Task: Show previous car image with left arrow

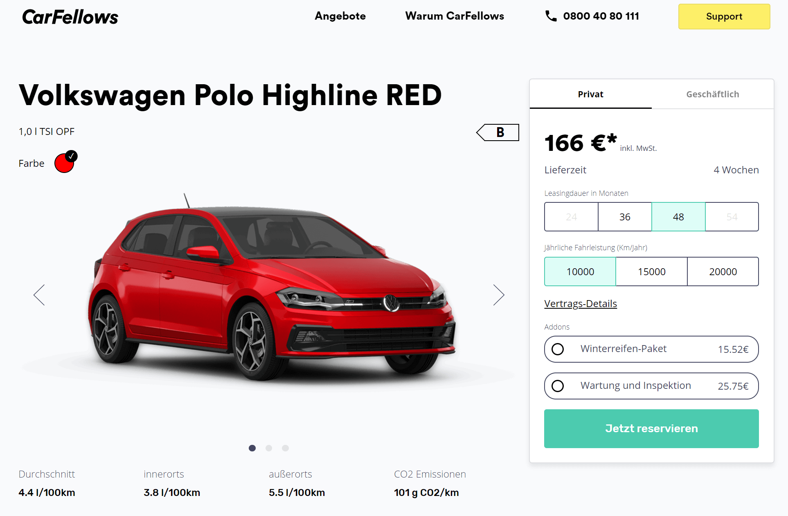Action: [39, 295]
